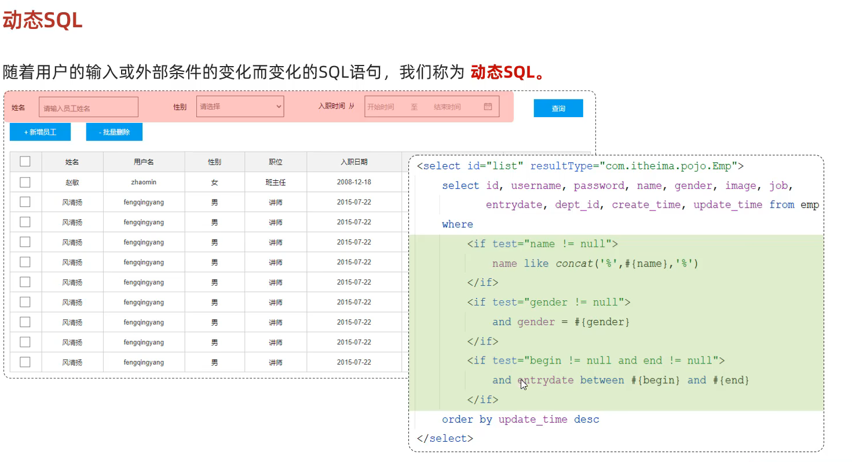Image resolution: width=852 pixels, height=462 pixels.
Task: Check the checkbox for the 赵敏 row
Action: pos(25,182)
